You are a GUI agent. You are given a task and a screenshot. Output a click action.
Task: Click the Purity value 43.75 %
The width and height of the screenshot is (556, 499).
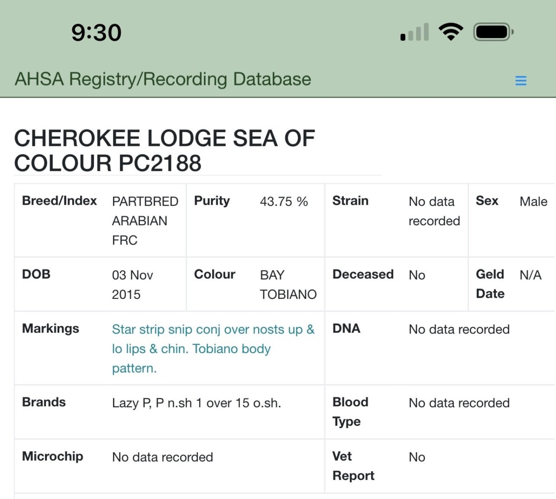pos(284,202)
